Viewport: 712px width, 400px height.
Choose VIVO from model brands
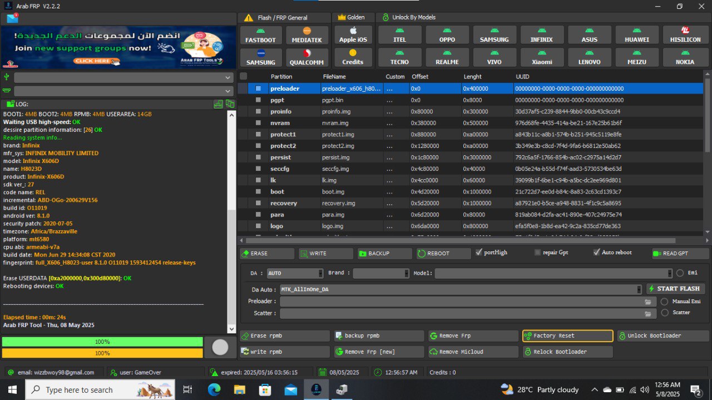[495, 57]
